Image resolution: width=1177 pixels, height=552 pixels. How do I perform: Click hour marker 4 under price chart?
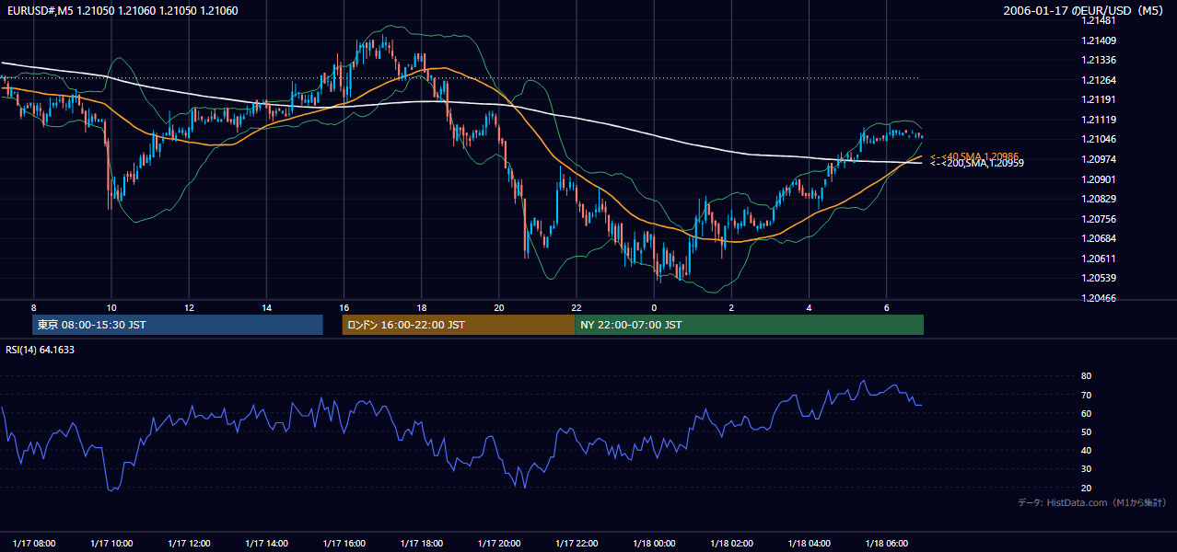(809, 307)
